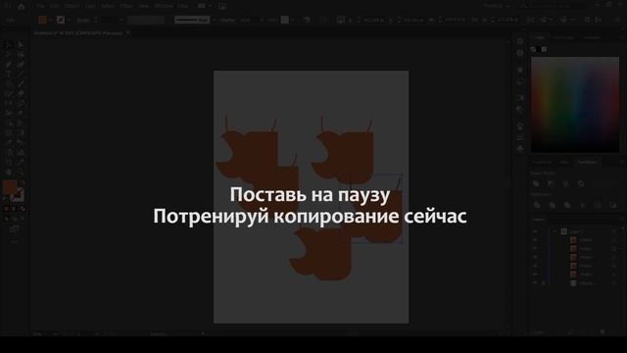The height and width of the screenshot is (353, 627).
Task: Switch to the Pathfinder panel tab
Action: click(587, 162)
